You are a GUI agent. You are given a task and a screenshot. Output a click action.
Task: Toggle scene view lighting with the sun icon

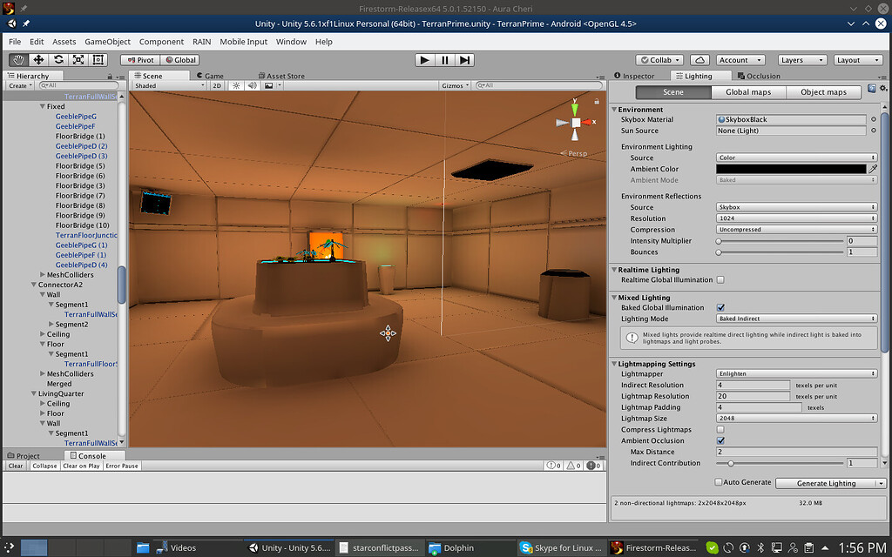tap(239, 86)
